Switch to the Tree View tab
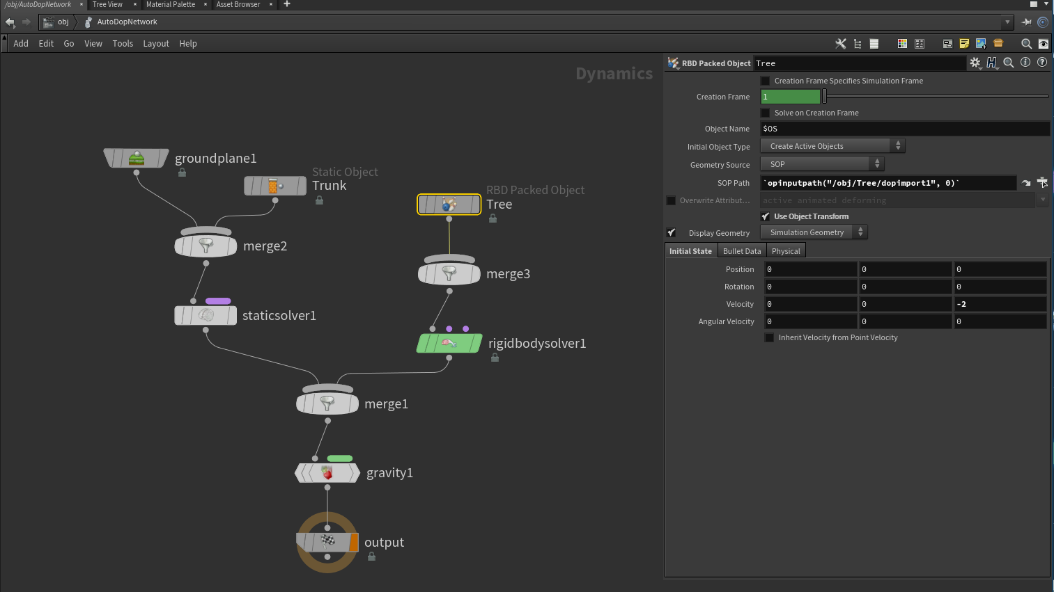Viewport: 1054px width, 592px height. pos(107,4)
